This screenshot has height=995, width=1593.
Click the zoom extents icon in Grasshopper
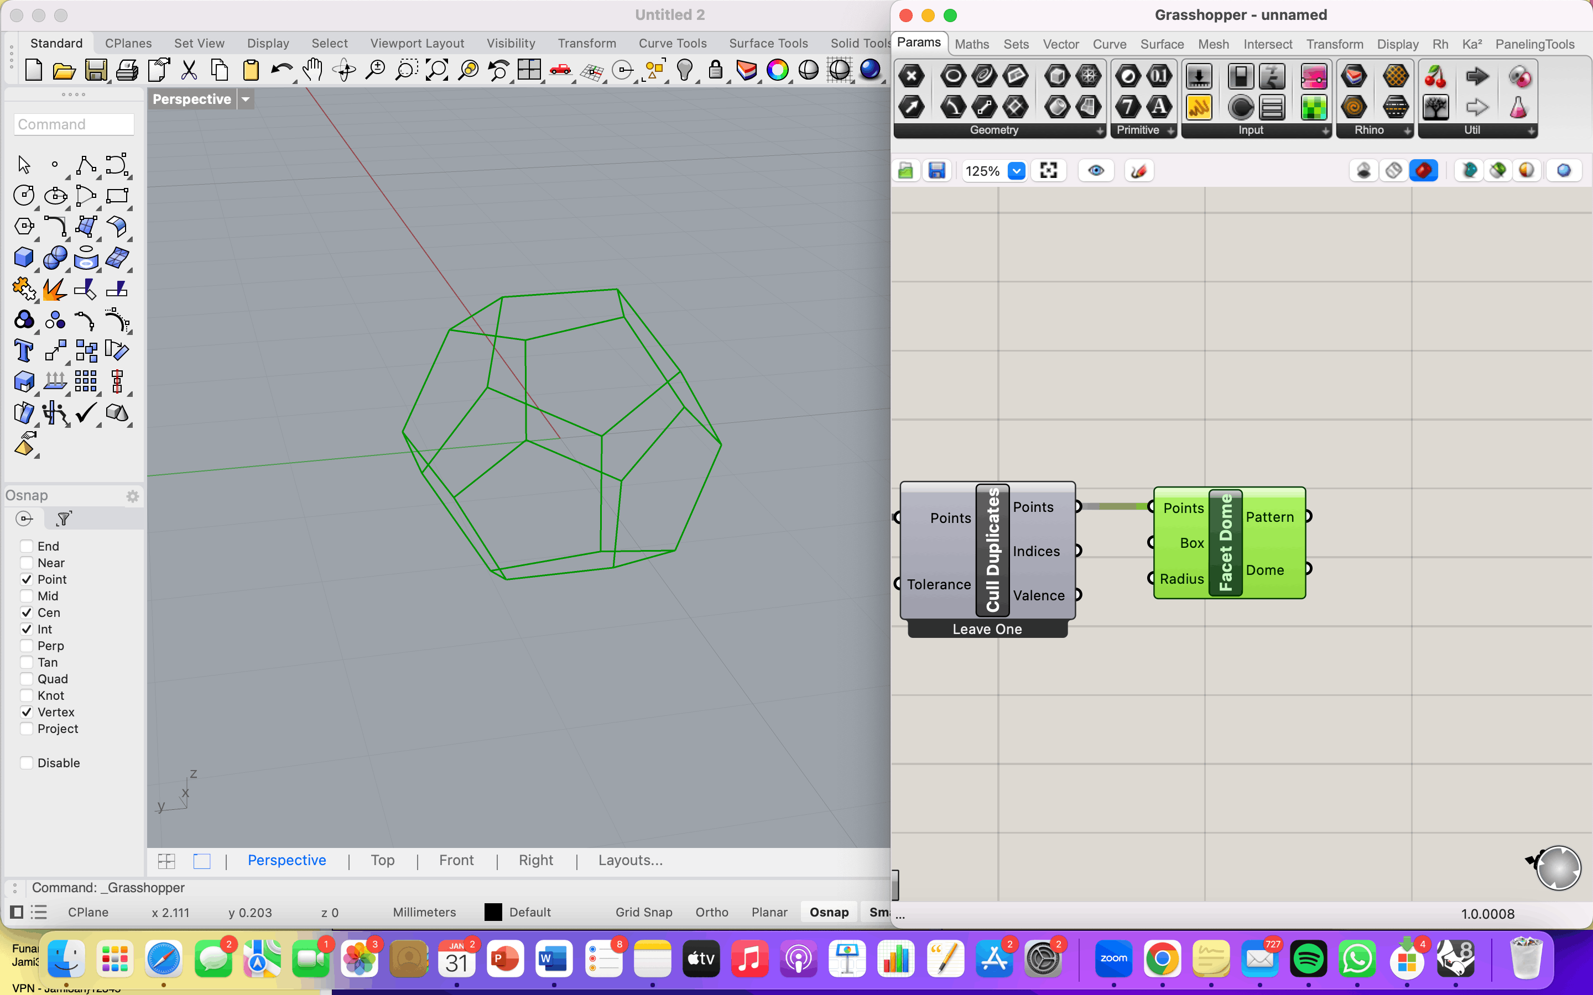point(1048,171)
